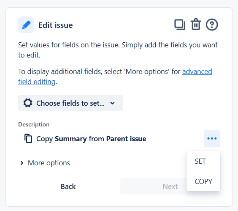Click the dropdown arrow after 'set...'
Screen dimensions: 238x211
pyautogui.click(x=113, y=103)
